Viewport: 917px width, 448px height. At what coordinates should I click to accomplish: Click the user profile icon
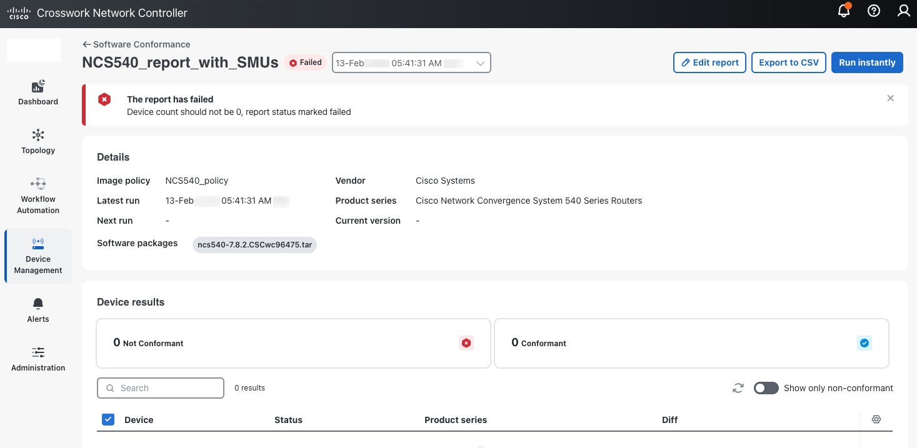point(903,11)
